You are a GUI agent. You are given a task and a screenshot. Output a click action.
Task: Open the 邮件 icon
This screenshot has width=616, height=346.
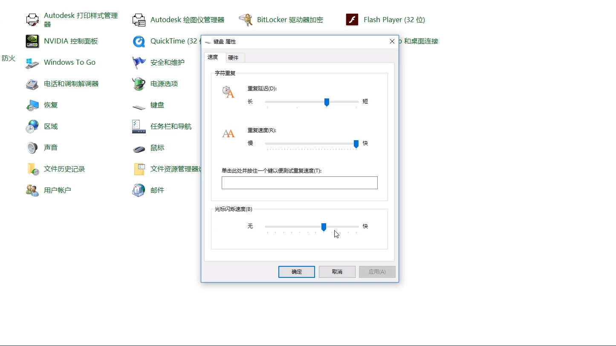[x=139, y=190]
